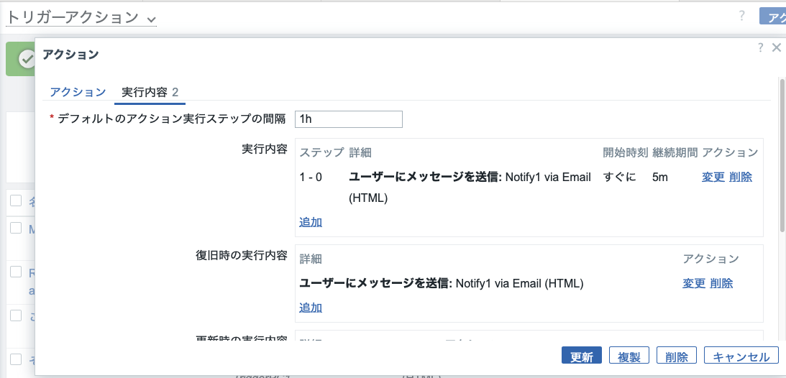The height and width of the screenshot is (378, 786).
Task: Click the recovery operation text Notify1 via Email (HTML)
Action: (519, 283)
